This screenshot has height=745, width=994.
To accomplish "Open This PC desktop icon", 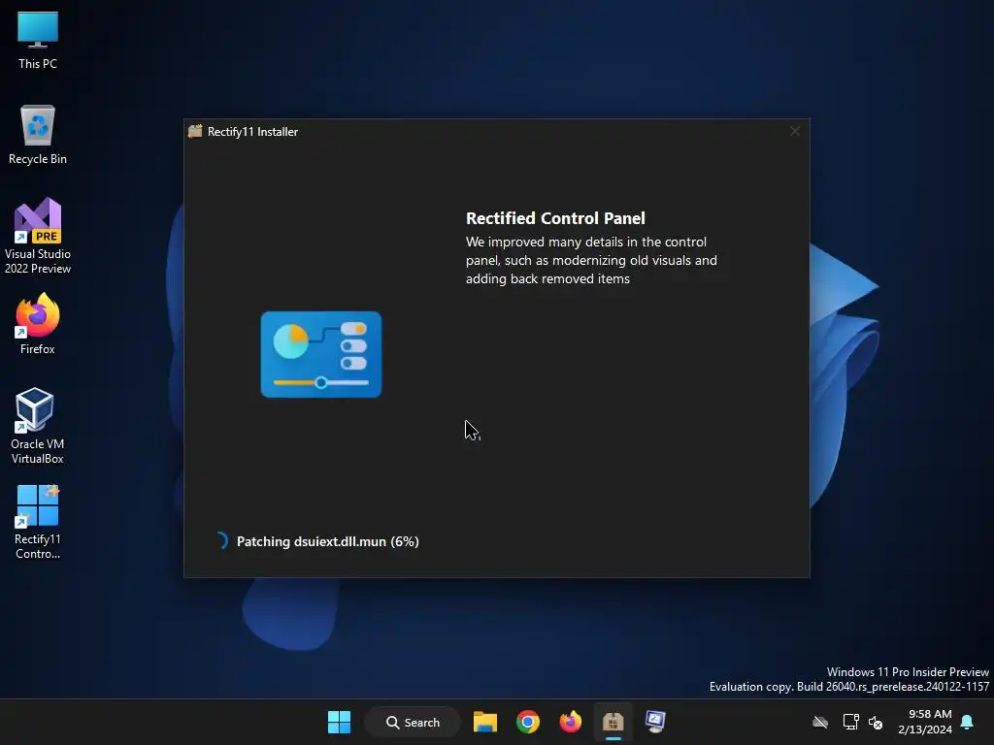I will point(38,40).
